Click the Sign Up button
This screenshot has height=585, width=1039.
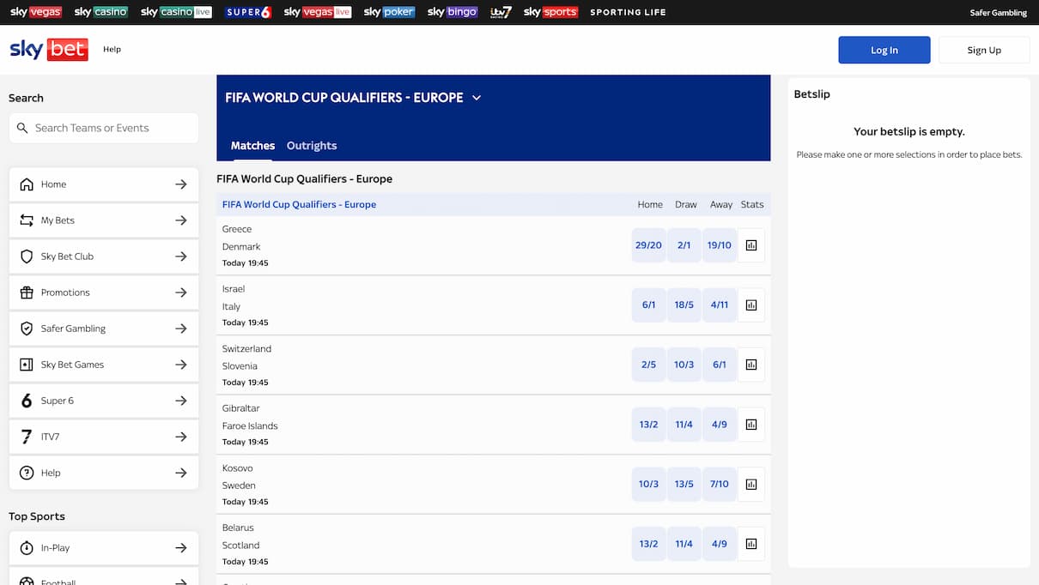pos(984,50)
